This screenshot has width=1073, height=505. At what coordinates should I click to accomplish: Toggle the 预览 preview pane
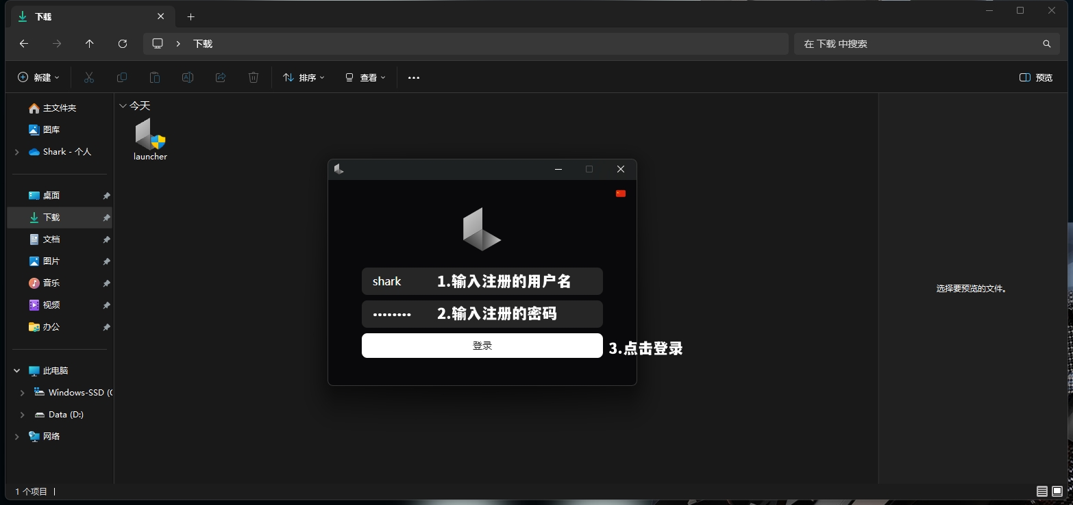pos(1035,77)
